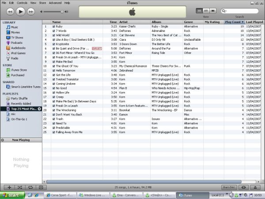
Task: Open the search options magnifier dropdown
Action: click(225, 11)
